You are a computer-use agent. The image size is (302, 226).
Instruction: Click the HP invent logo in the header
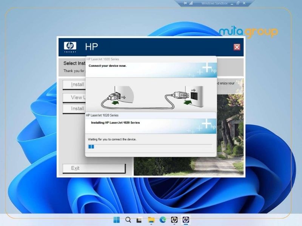[x=70, y=47]
